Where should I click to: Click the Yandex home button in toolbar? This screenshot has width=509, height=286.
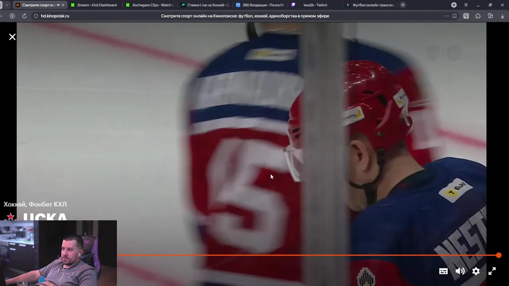click(x=12, y=16)
